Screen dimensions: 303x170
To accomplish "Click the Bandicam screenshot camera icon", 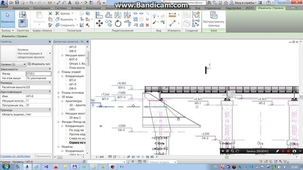I will coord(294,151).
